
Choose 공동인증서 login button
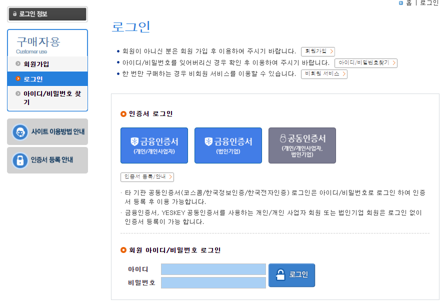point(302,145)
